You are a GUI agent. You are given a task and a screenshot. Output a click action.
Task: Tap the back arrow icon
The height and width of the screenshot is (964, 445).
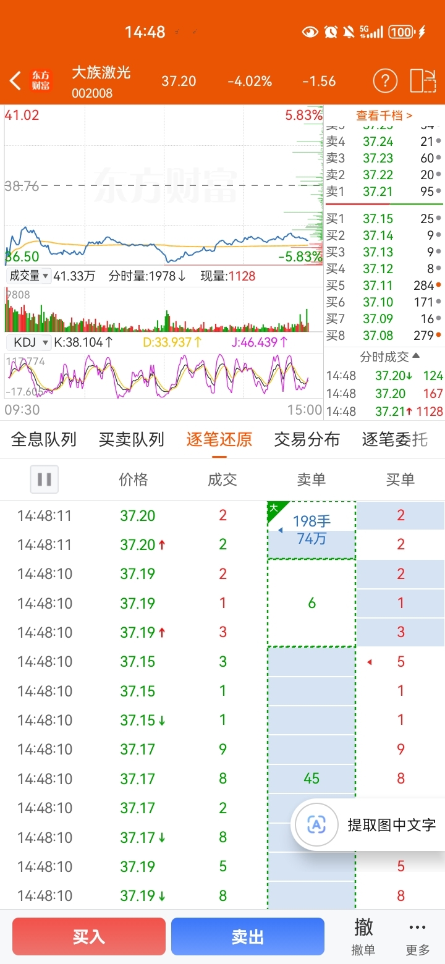(x=15, y=81)
